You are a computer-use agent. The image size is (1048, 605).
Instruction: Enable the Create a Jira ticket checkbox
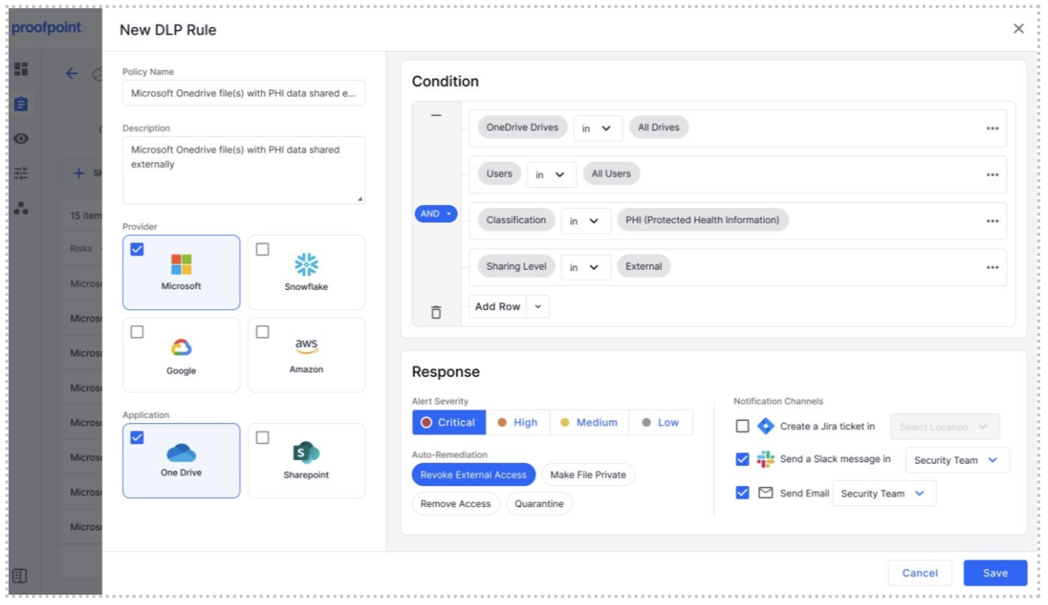[x=742, y=426]
